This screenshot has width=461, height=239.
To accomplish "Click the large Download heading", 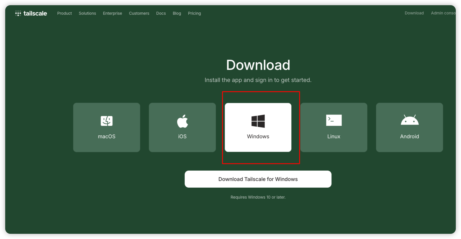I will [258, 65].
